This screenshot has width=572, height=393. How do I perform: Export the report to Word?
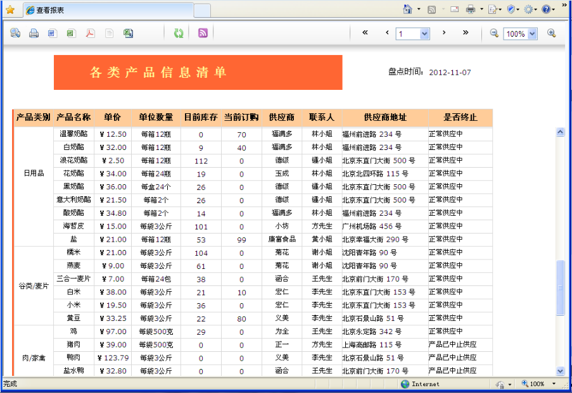(x=53, y=34)
